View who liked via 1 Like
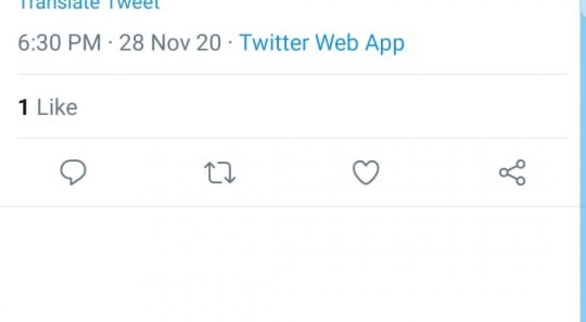586x322 pixels. [x=47, y=107]
